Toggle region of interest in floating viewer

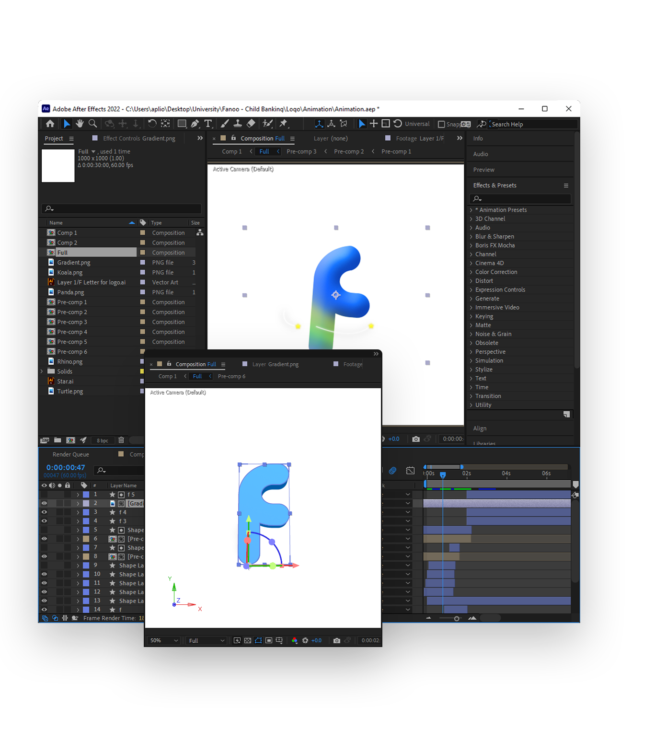[x=269, y=640]
